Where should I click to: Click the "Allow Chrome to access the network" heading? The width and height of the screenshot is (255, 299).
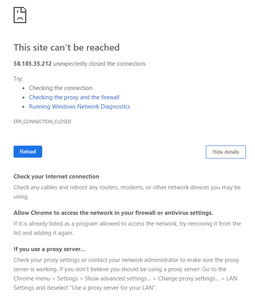click(x=113, y=213)
